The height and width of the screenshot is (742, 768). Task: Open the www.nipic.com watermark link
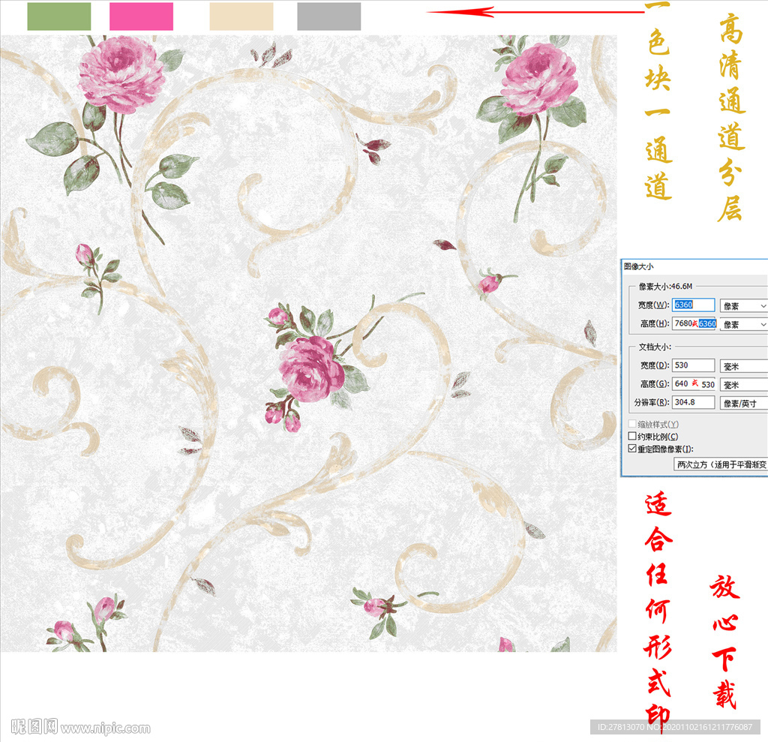[x=106, y=728]
